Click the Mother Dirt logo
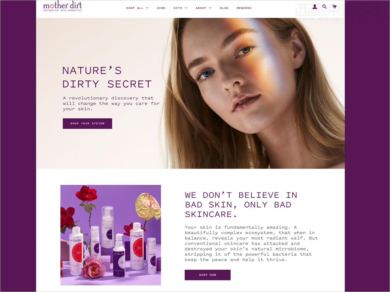390x292 pixels. click(x=62, y=6)
